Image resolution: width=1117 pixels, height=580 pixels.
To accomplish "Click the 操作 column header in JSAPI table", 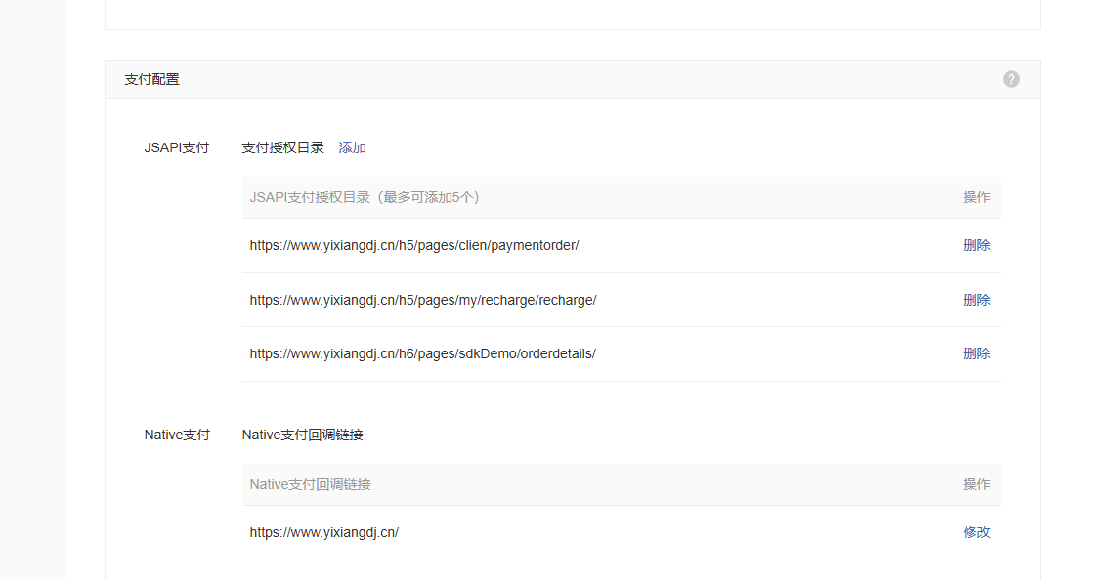I will pos(976,198).
